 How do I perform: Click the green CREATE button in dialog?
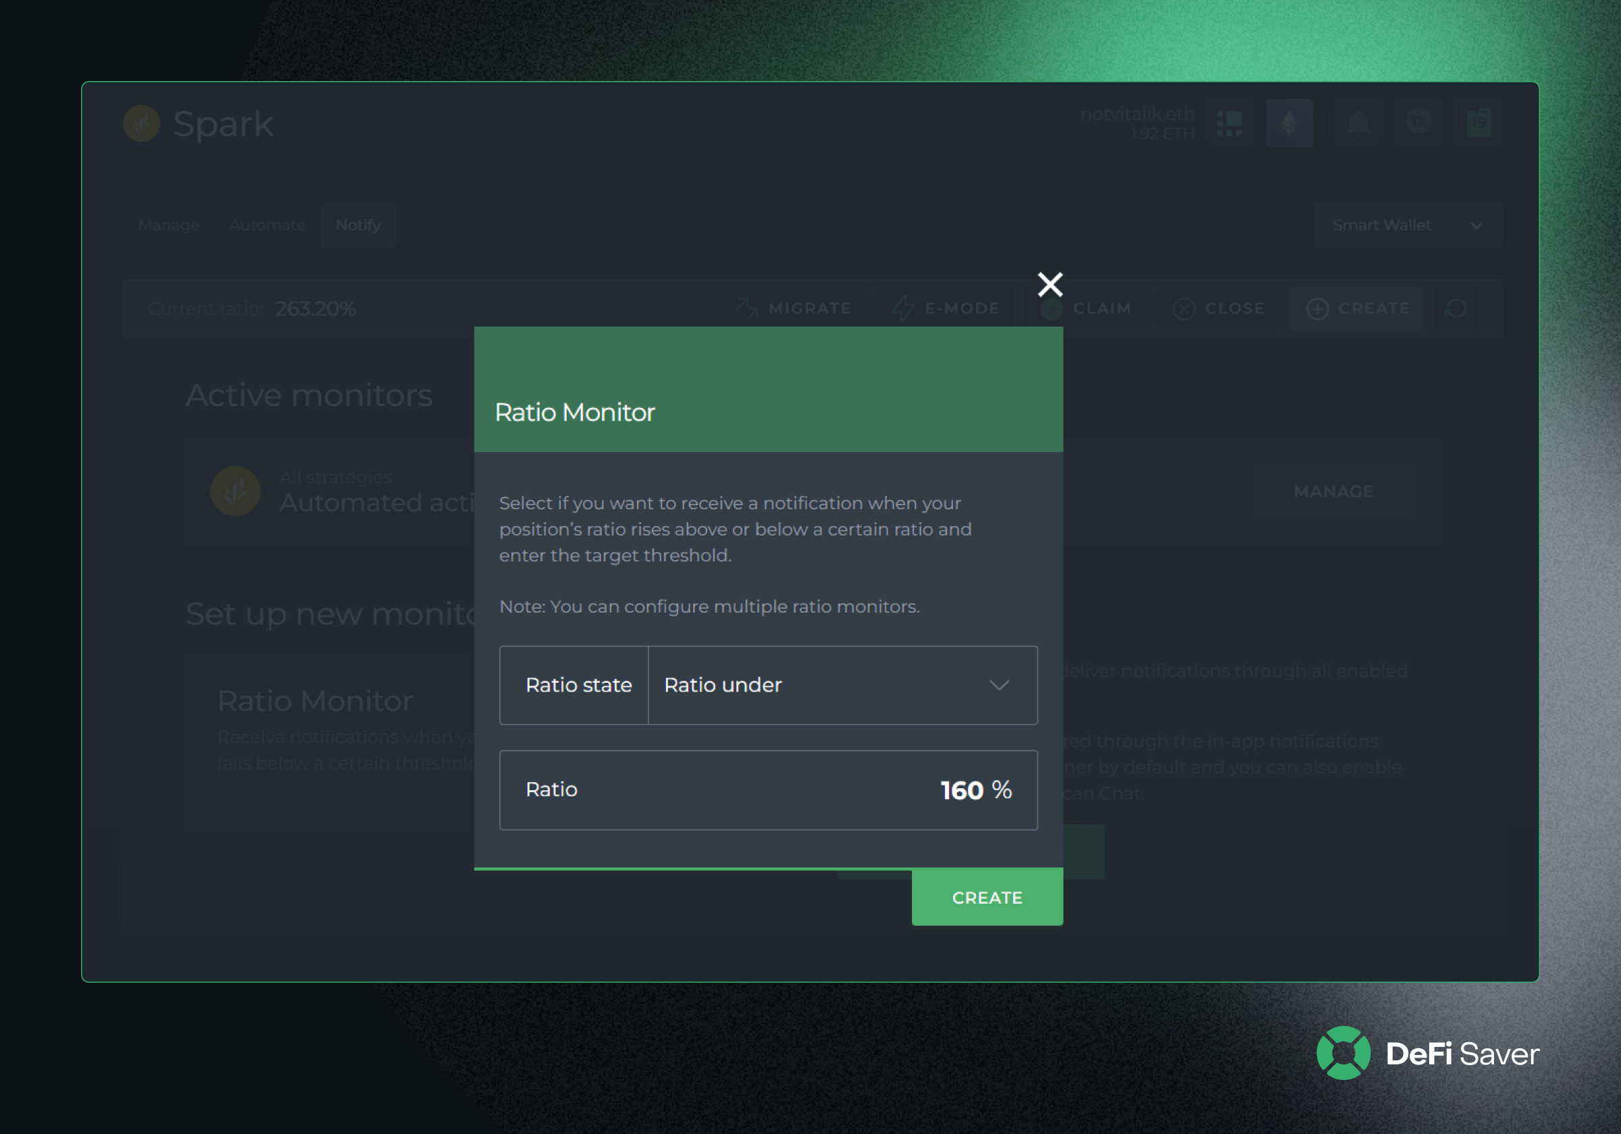[987, 898]
